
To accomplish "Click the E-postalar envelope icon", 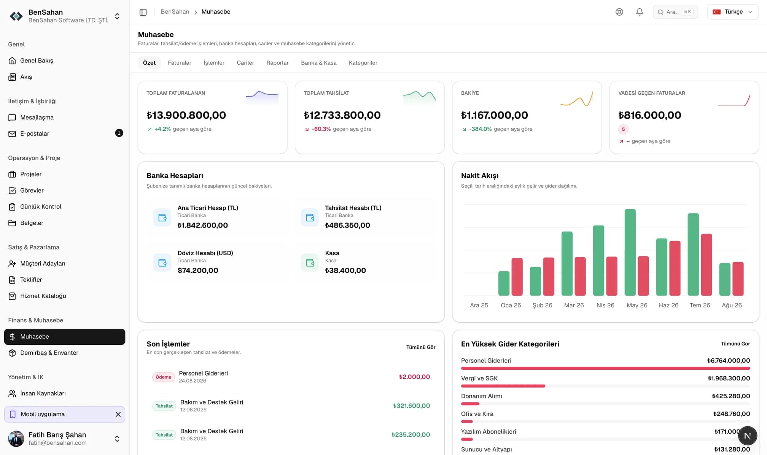I will [12, 134].
